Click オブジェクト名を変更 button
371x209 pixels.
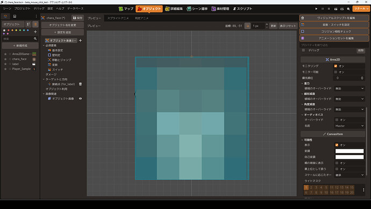point(62,25)
